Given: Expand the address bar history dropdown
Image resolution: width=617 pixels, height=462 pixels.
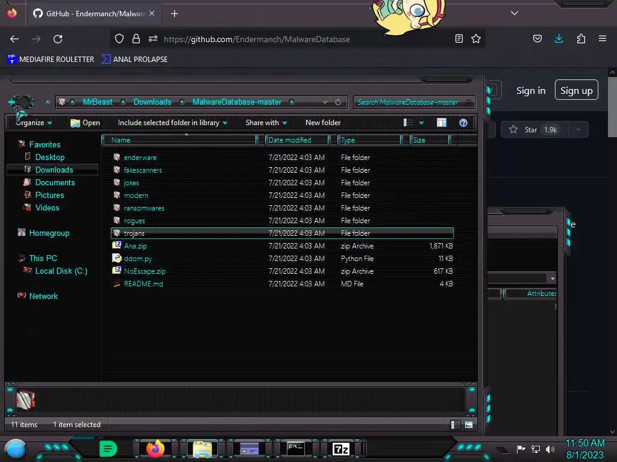Looking at the screenshot, I should point(325,102).
